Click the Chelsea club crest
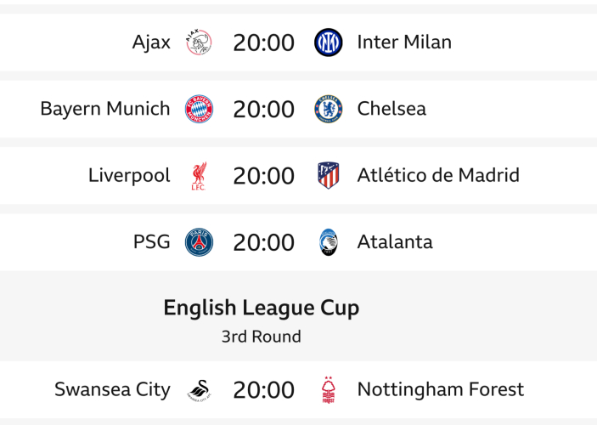Image resolution: width=597 pixels, height=425 pixels. click(329, 110)
